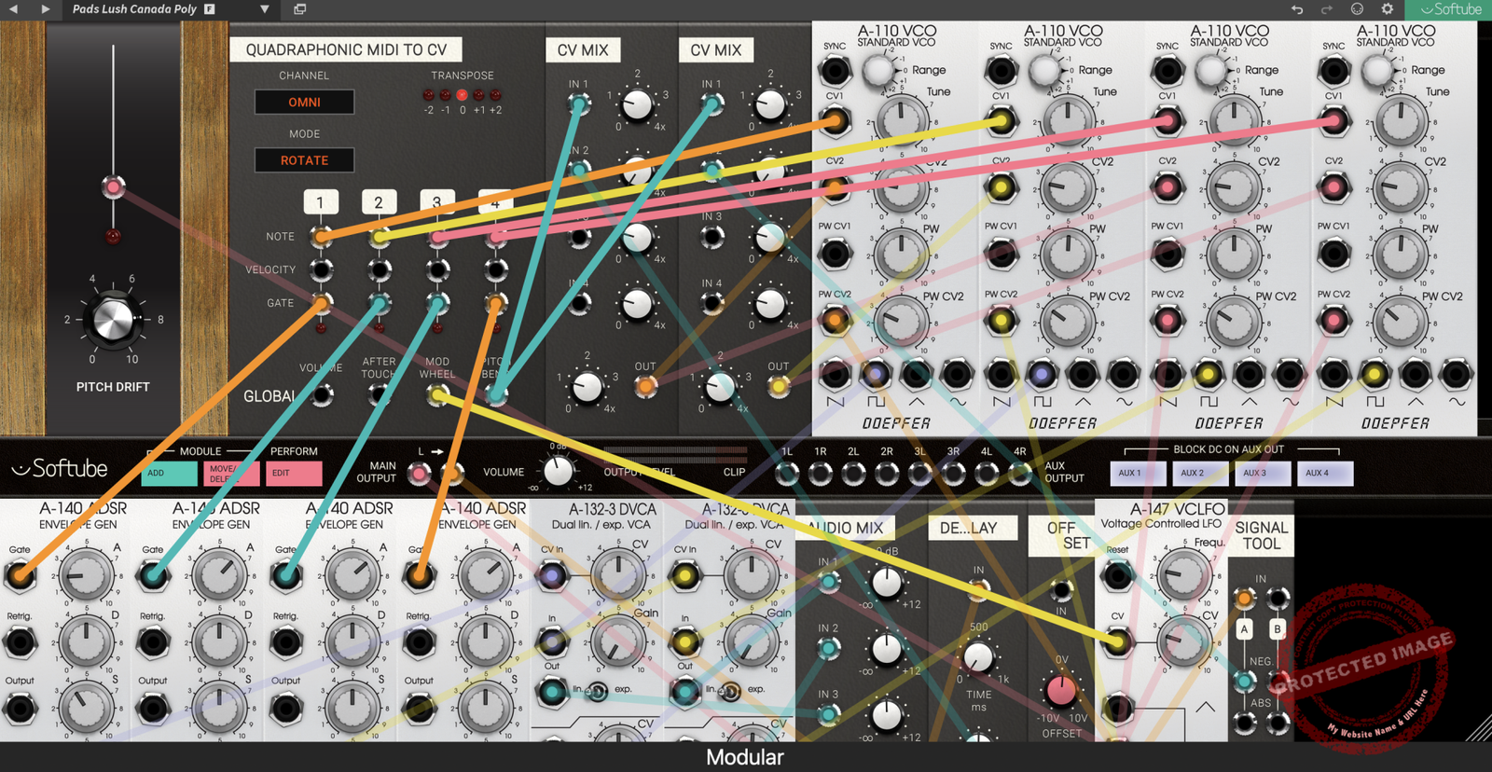Set transpose to -1 LED
Viewport: 1492px width, 772px height.
coord(445,95)
